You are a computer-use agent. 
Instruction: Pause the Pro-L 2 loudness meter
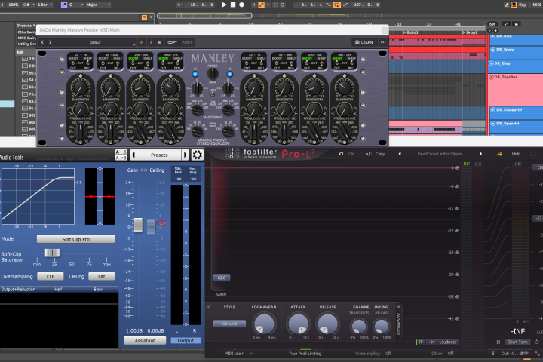tap(499, 342)
